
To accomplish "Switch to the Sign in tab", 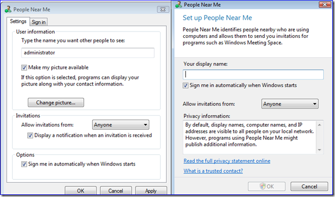I will (x=38, y=22).
